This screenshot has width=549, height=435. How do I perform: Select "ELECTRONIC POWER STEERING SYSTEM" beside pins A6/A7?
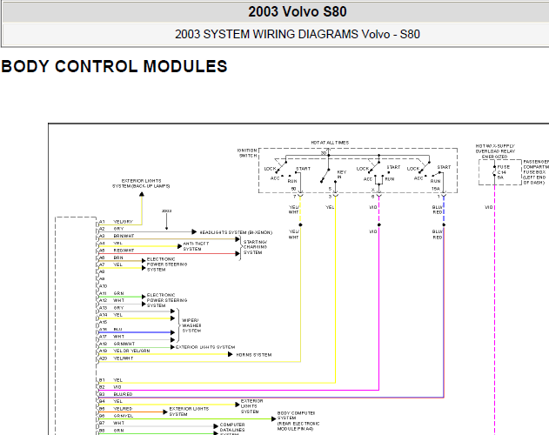point(167,264)
